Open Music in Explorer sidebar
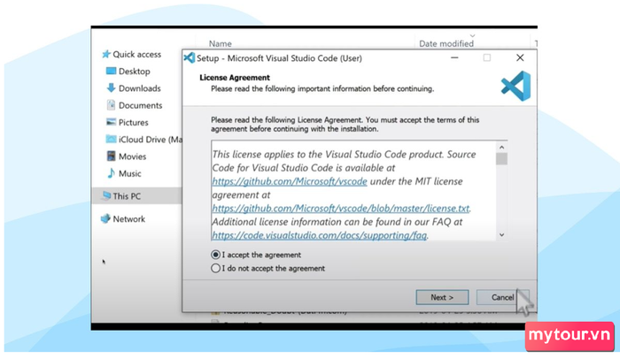Viewport: 620px width, 358px height. tap(129, 173)
